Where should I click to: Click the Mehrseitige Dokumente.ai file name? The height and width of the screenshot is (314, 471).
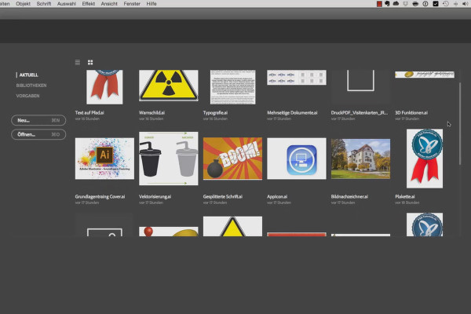292,113
